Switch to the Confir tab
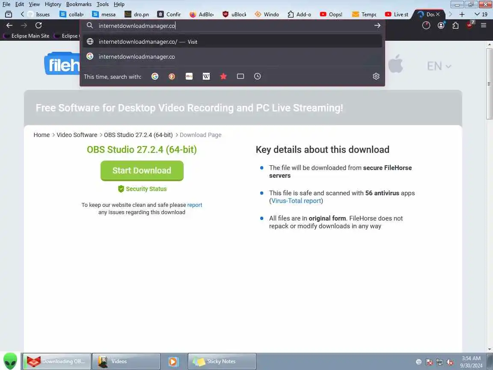This screenshot has width=493, height=370. (x=169, y=14)
